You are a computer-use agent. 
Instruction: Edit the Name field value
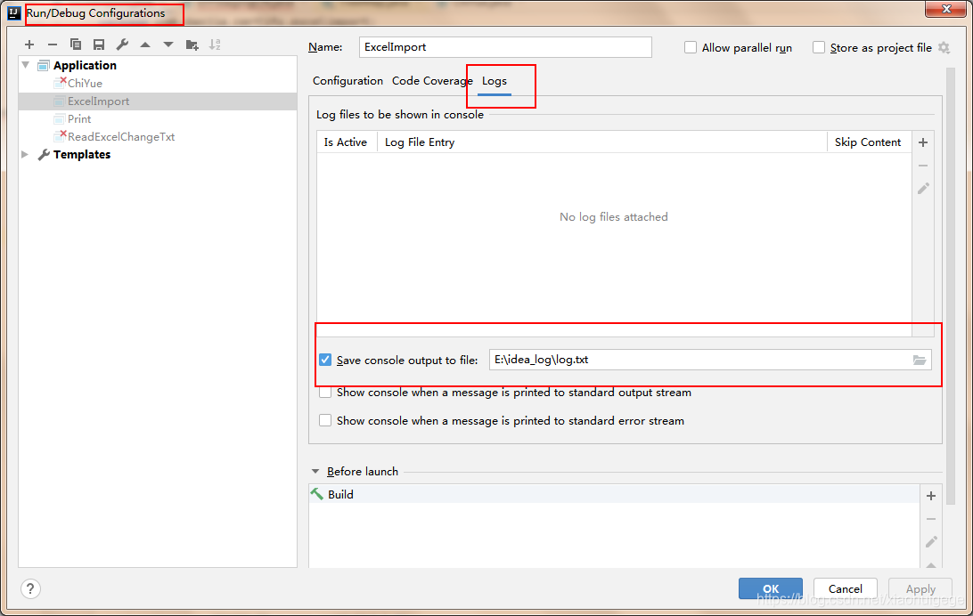(505, 46)
